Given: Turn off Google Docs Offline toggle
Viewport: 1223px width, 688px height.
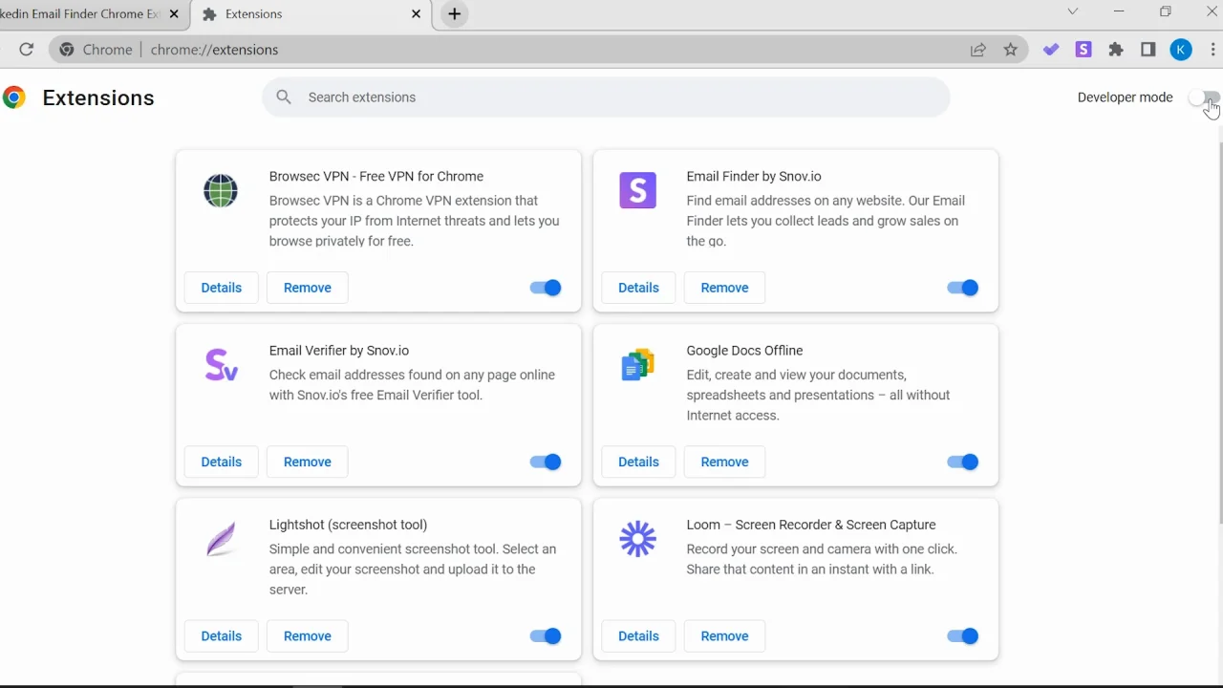Looking at the screenshot, I should point(963,462).
